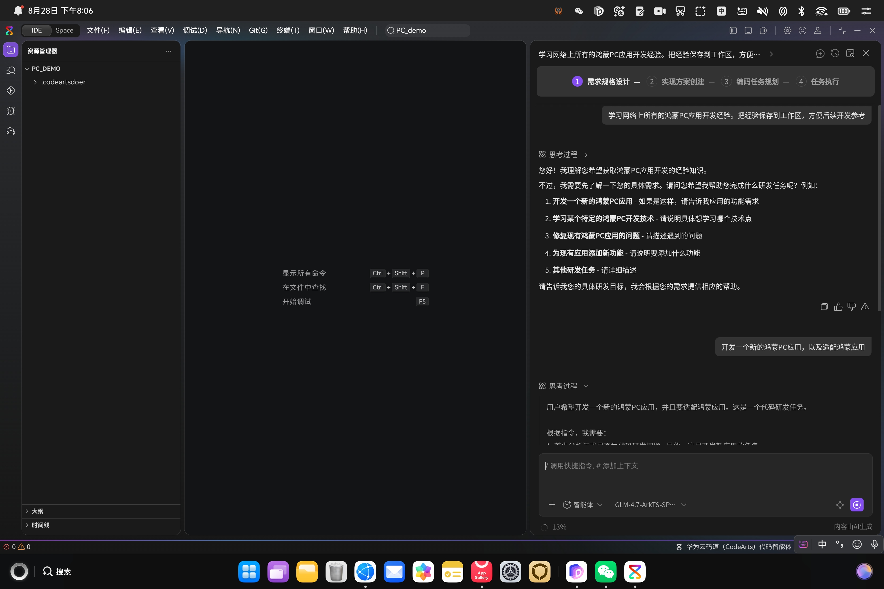This screenshot has height=589, width=884.
Task: Select step 2 实现方案创建
Action: click(675, 82)
